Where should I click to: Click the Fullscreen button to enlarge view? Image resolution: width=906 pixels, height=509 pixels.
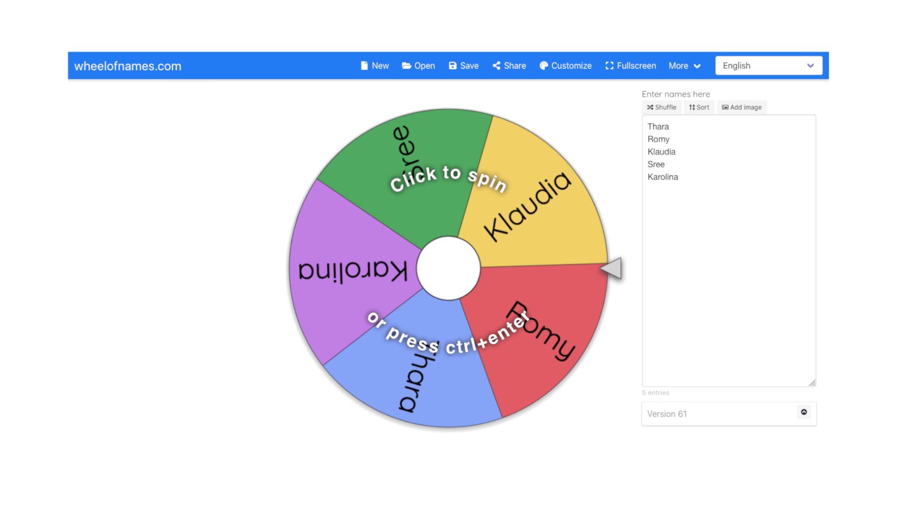(x=630, y=65)
